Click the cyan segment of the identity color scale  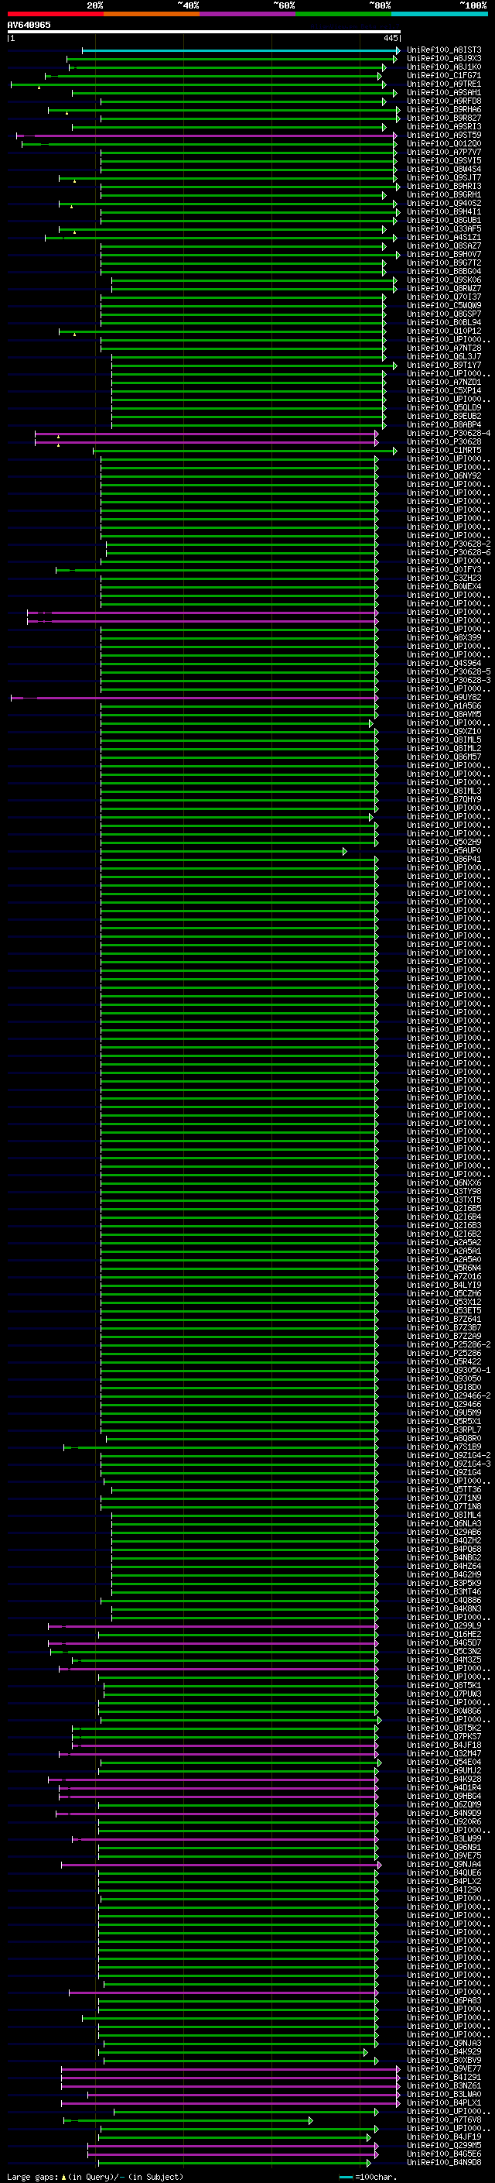tap(440, 14)
